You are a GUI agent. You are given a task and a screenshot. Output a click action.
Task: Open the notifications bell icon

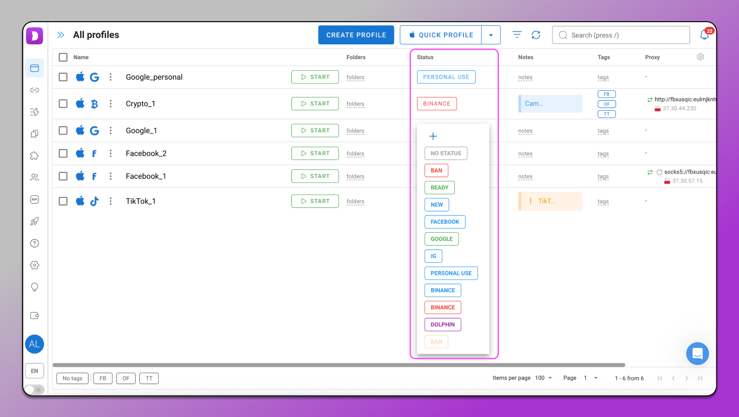pyautogui.click(x=704, y=35)
